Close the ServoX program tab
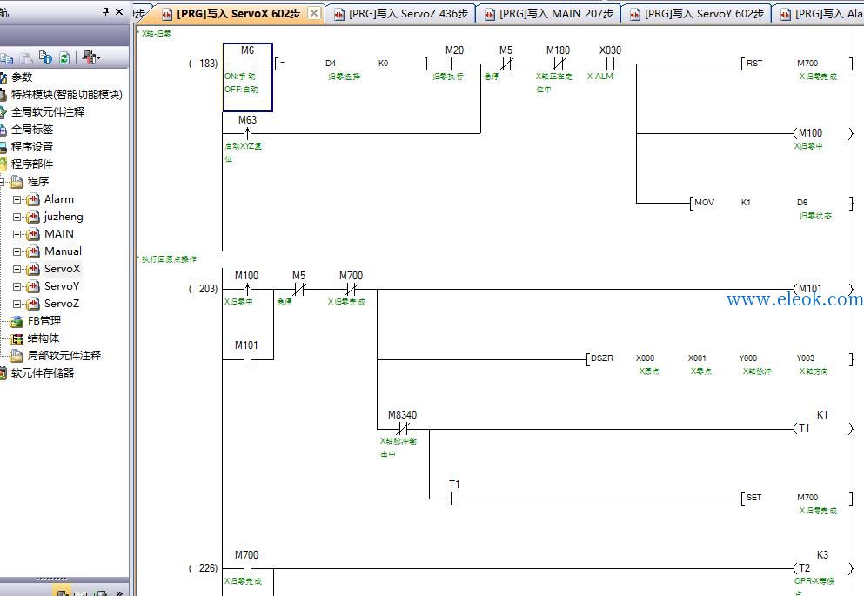The width and height of the screenshot is (864, 596). pyautogui.click(x=313, y=13)
